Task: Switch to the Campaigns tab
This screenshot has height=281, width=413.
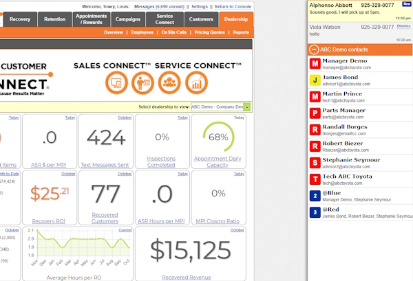Action: point(128,19)
